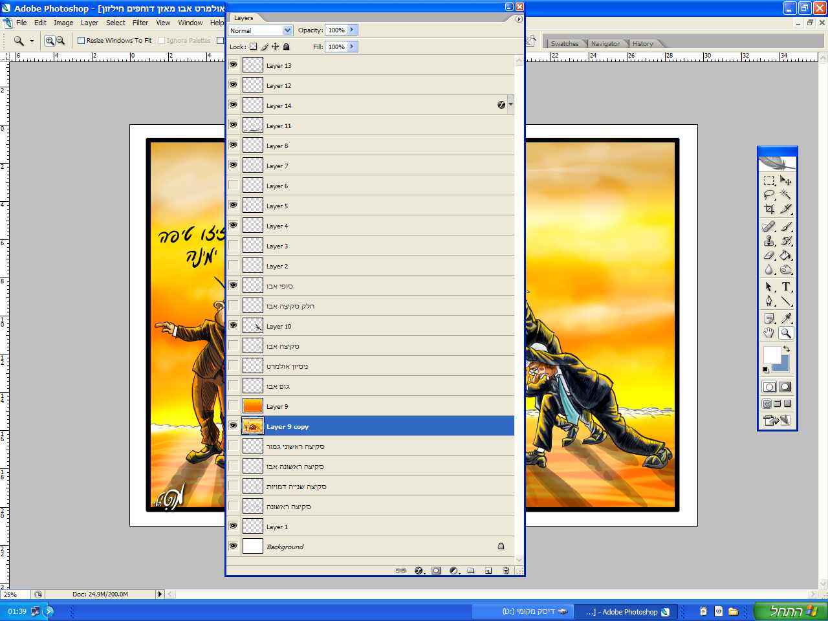Choose the Magic Wand tool
The height and width of the screenshot is (621, 828).
point(785,195)
